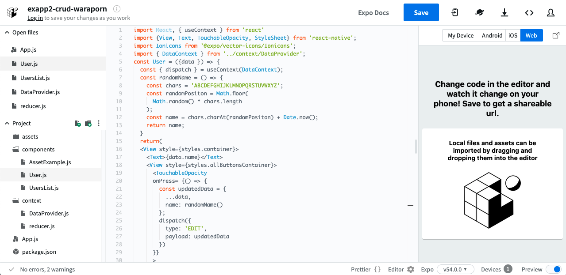Viewport: 566px width, 275px height.
Task: Create new folder in Project panel
Action: point(88,124)
